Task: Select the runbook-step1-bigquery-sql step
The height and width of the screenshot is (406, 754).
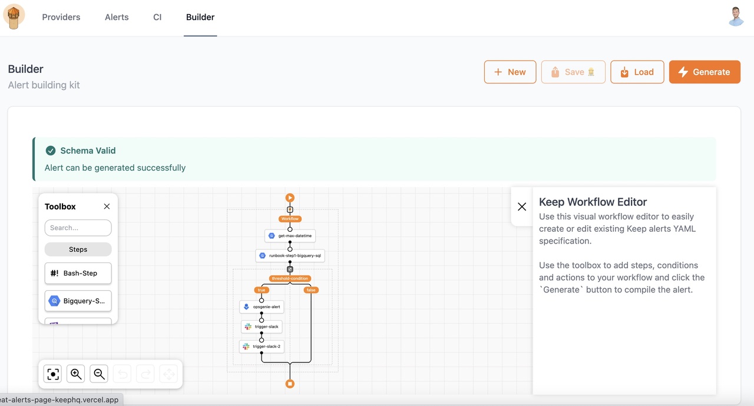Action: tap(290, 256)
